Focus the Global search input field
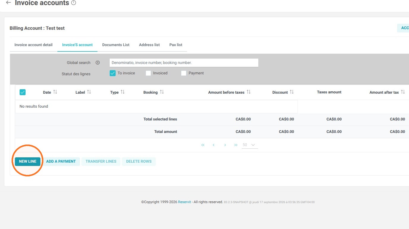This screenshot has height=229, width=409. click(184, 63)
